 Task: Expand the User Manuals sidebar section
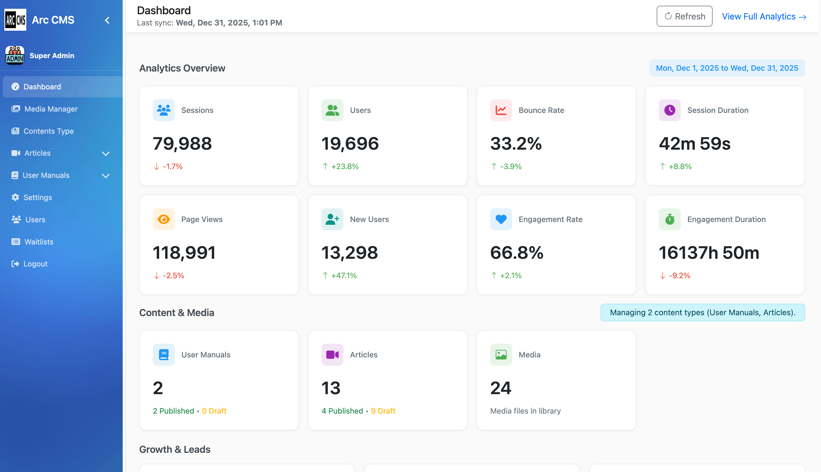(106, 175)
